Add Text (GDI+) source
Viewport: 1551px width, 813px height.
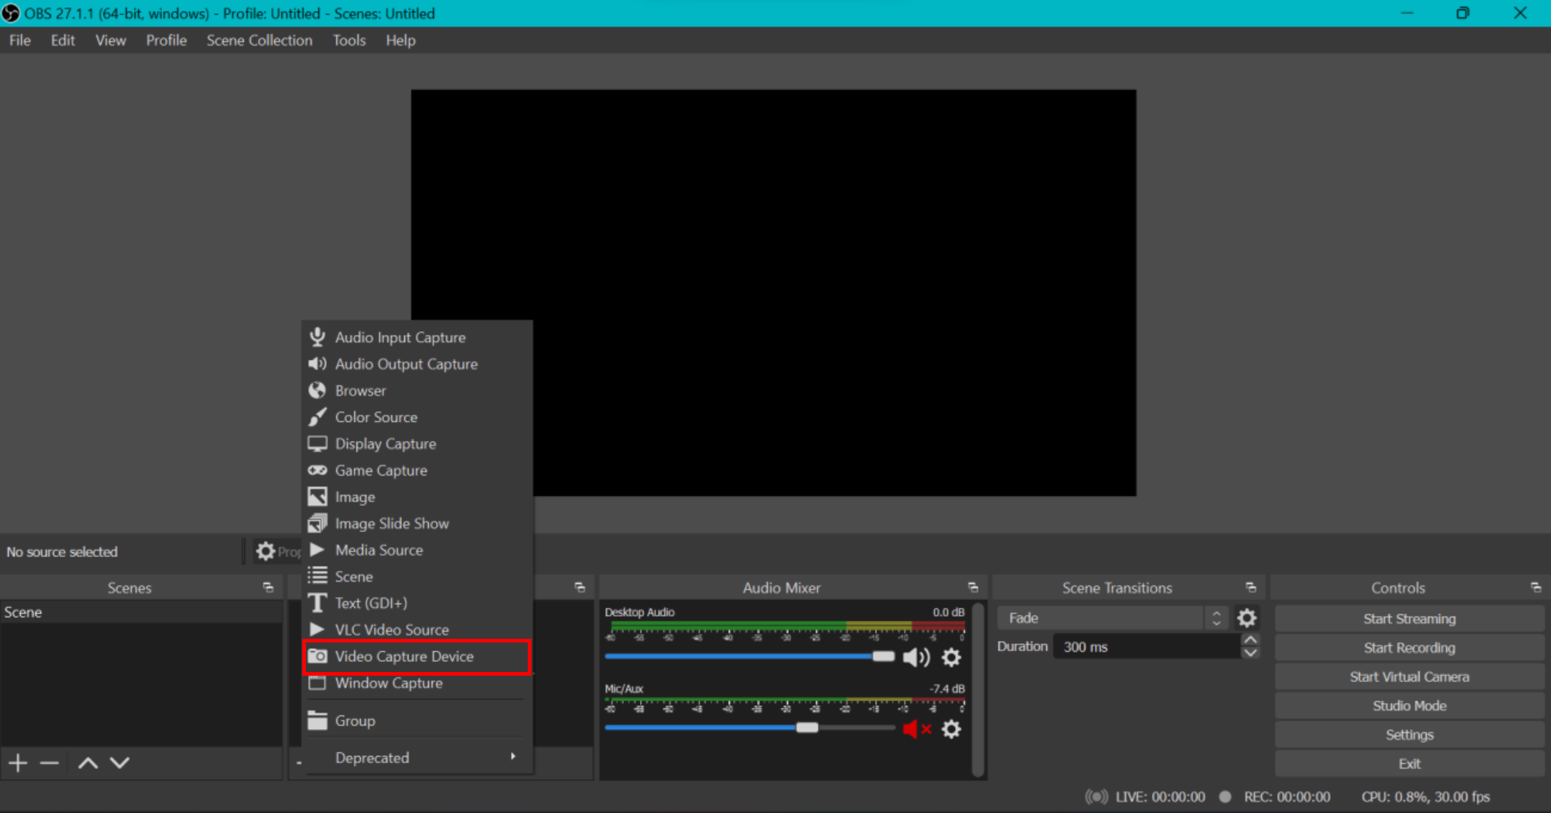[x=418, y=603]
